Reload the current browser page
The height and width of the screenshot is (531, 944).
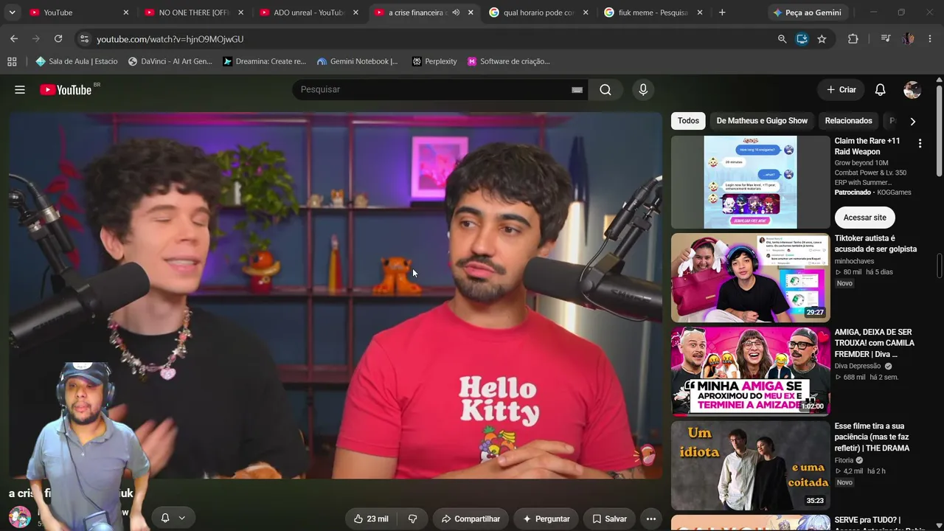click(x=58, y=38)
